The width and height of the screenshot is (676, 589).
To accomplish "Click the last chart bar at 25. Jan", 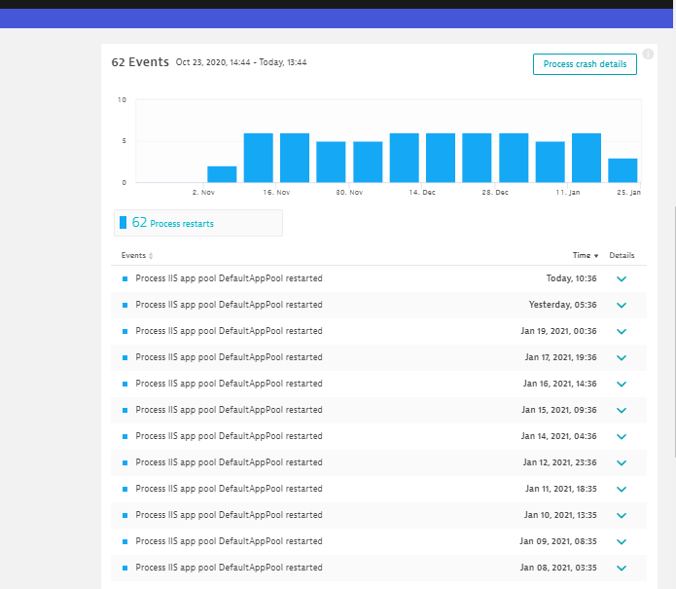I will pos(623,170).
